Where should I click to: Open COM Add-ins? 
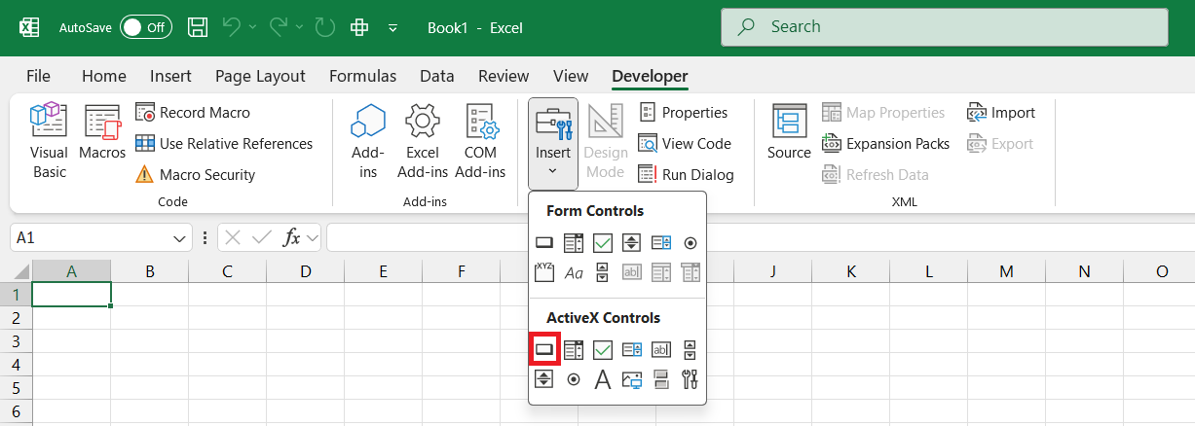[480, 142]
